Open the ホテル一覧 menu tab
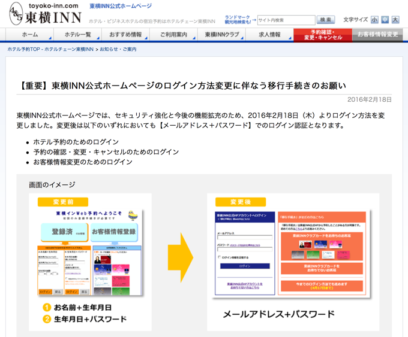This screenshot has width=408, height=337. [x=77, y=35]
